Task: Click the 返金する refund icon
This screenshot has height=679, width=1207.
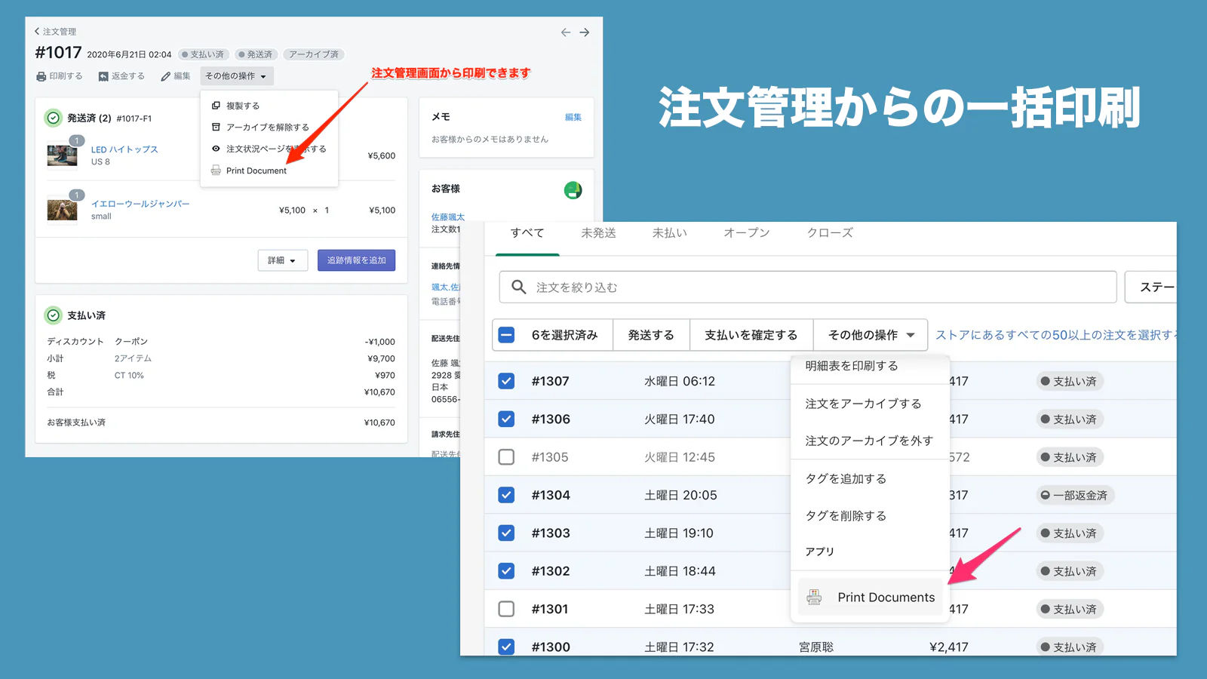Action: tap(103, 76)
